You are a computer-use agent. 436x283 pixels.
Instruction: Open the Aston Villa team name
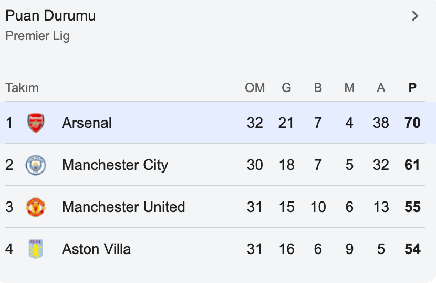[x=96, y=249]
